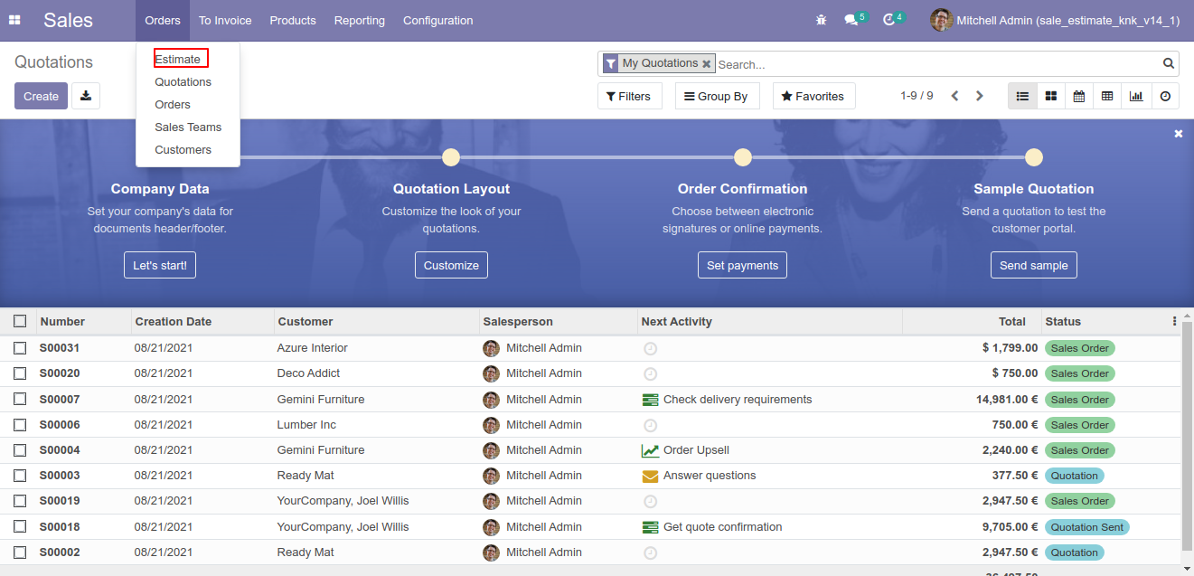
Task: Open the bug icon debug tools
Action: [821, 20]
